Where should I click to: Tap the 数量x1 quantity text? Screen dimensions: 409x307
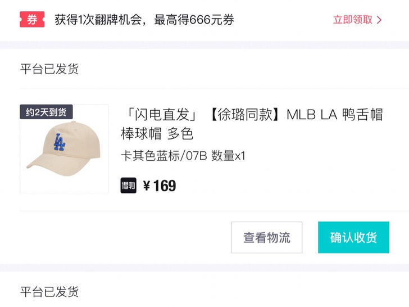coord(229,156)
